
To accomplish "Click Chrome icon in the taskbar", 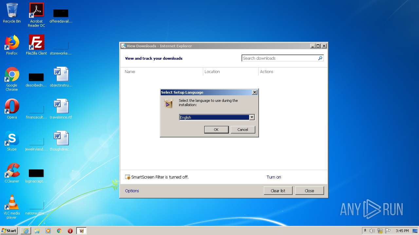I will click(59, 231).
